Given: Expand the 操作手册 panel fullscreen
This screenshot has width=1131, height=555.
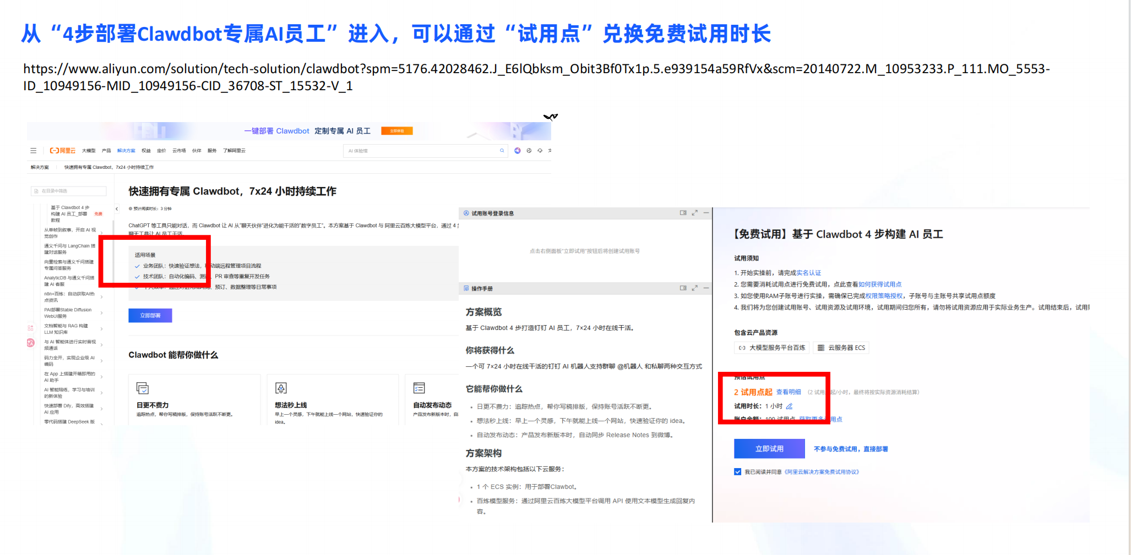Looking at the screenshot, I should pyautogui.click(x=695, y=288).
